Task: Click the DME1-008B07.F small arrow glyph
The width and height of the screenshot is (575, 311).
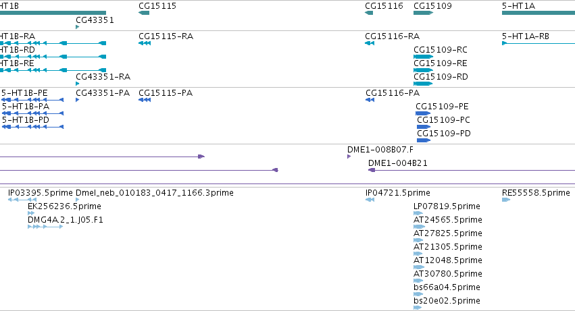Action: coord(349,157)
